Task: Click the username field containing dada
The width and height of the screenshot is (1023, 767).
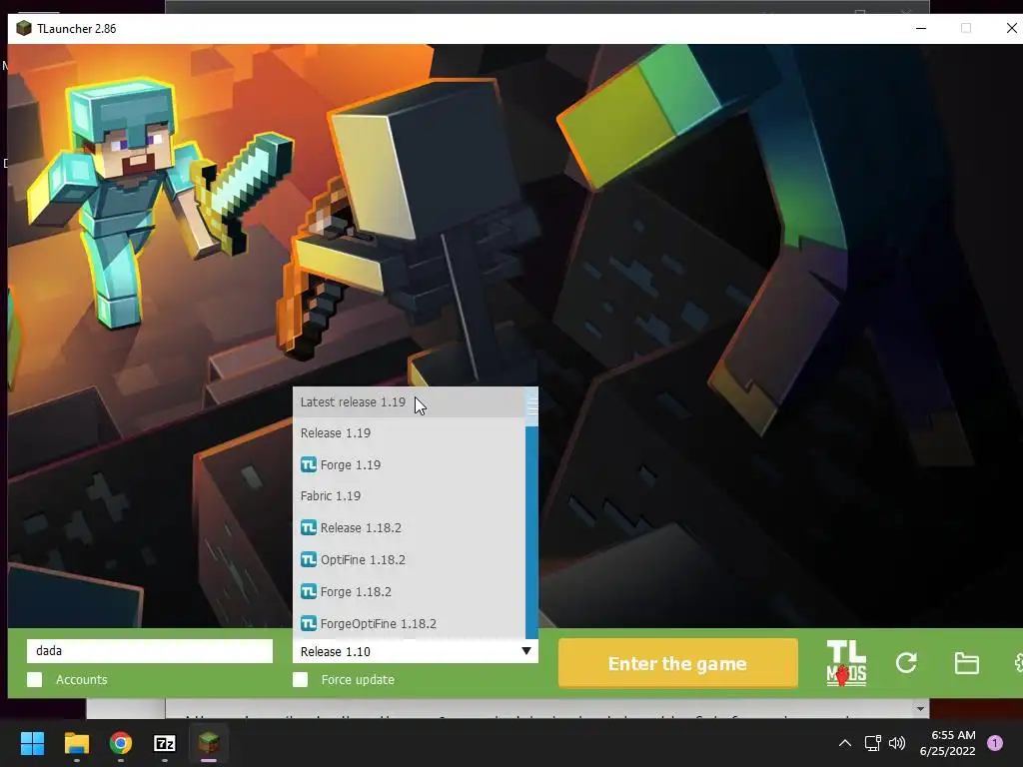Action: coord(150,651)
